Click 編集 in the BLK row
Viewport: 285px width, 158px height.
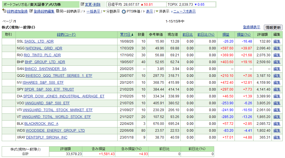pos(277,124)
